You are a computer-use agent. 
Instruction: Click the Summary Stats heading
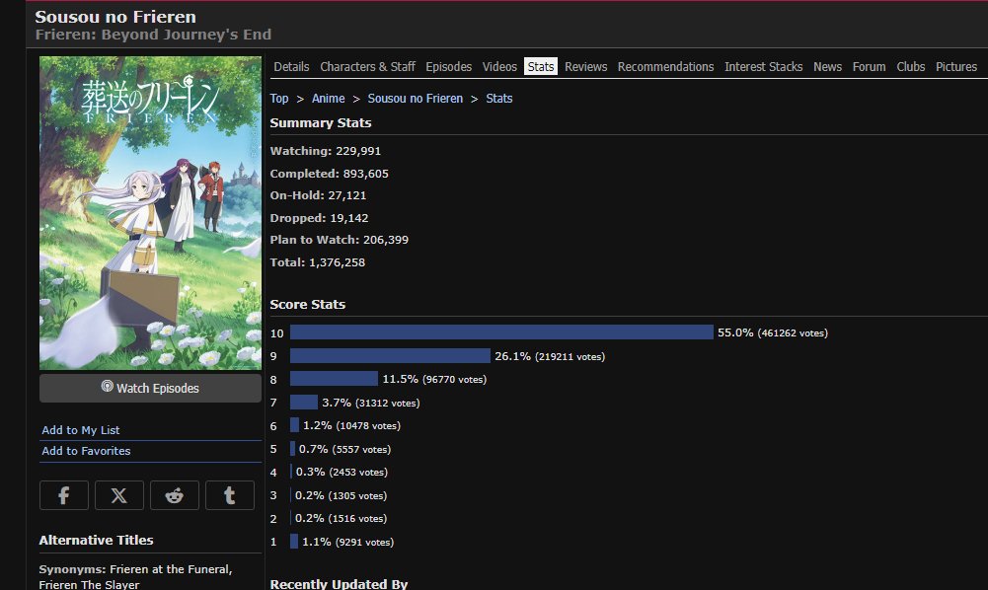321,122
